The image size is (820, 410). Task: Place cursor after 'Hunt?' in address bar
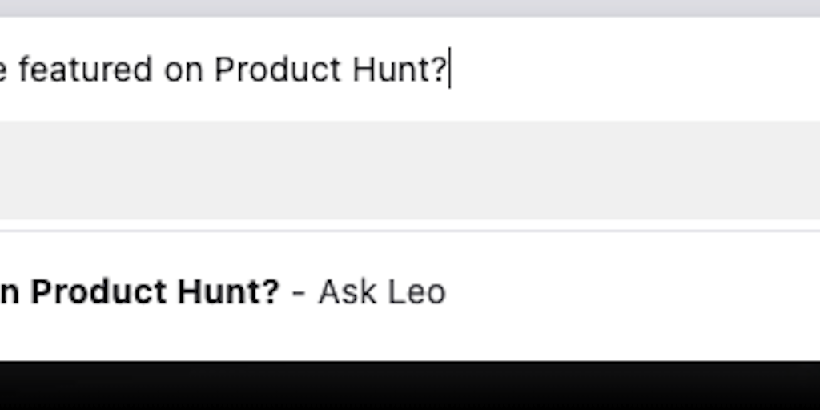(x=448, y=70)
